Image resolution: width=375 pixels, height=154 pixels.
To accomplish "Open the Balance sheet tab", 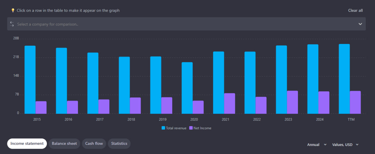I will click(64, 143).
